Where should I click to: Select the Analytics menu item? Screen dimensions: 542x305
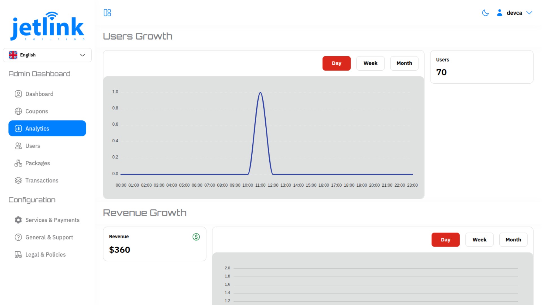coord(47,128)
